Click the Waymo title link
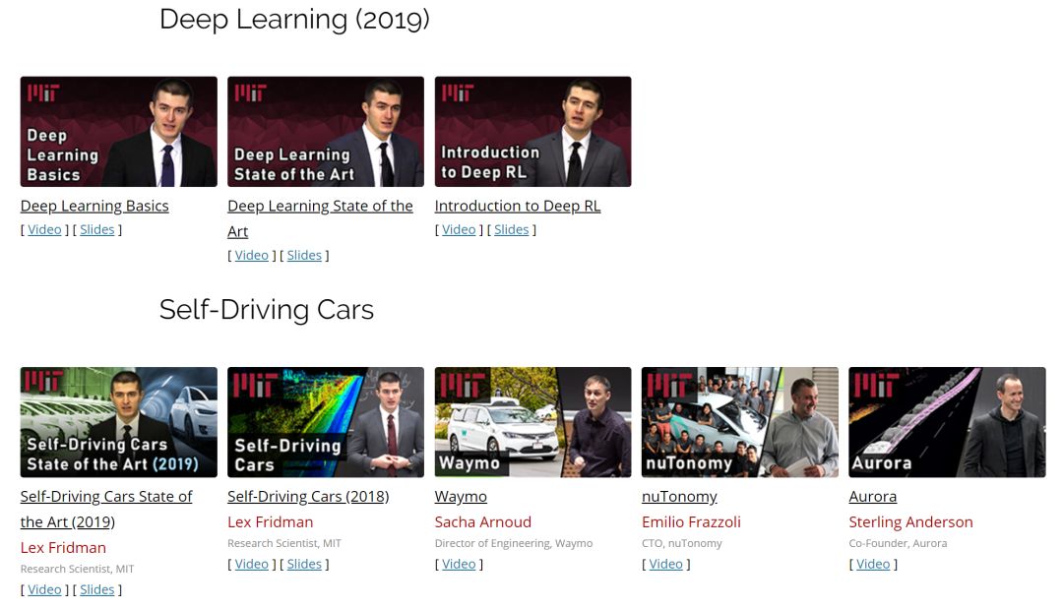1063x609 pixels. [x=461, y=497]
